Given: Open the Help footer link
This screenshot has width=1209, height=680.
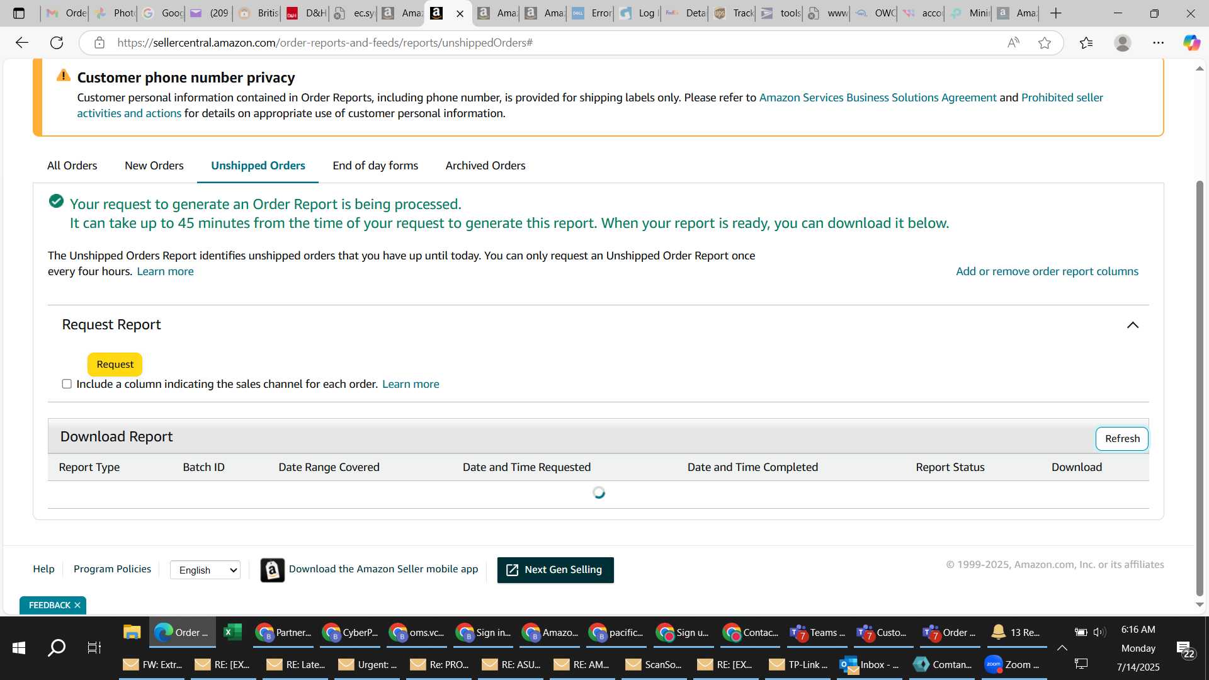Looking at the screenshot, I should pyautogui.click(x=43, y=569).
